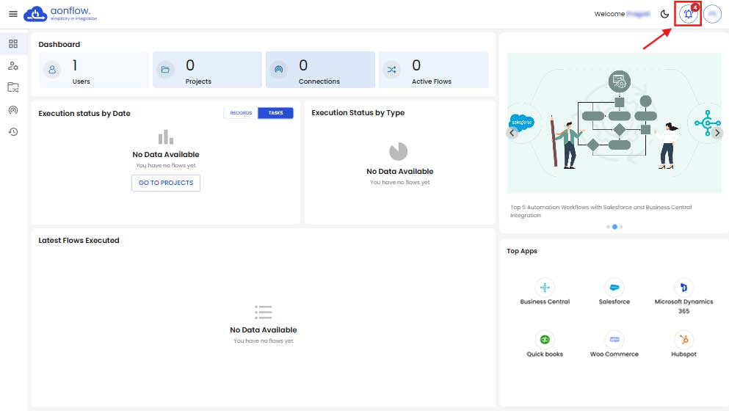The image size is (729, 411).
Task: Select the third carousel dot indicator
Action: coord(621,227)
